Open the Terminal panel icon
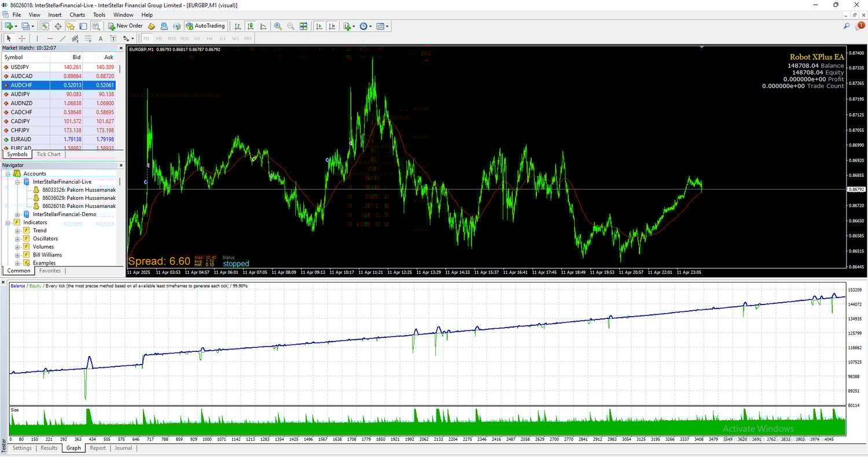868x457 pixels. tap(83, 26)
